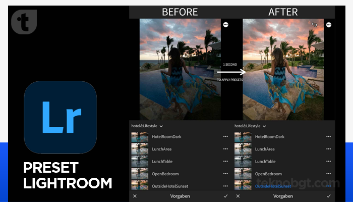Open options for OpenBedroom in BEFORE panel
This screenshot has width=353, height=202.
225,174
